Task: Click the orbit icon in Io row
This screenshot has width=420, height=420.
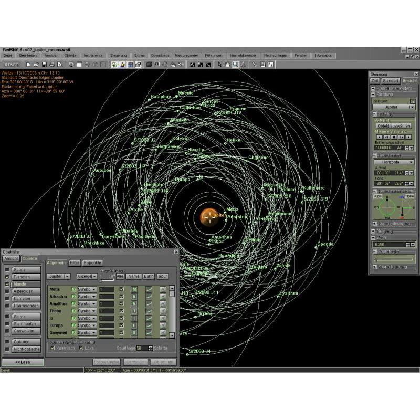Action: point(149,318)
